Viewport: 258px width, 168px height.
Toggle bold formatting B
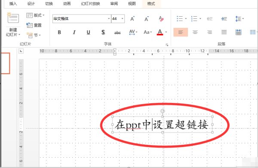click(59, 32)
